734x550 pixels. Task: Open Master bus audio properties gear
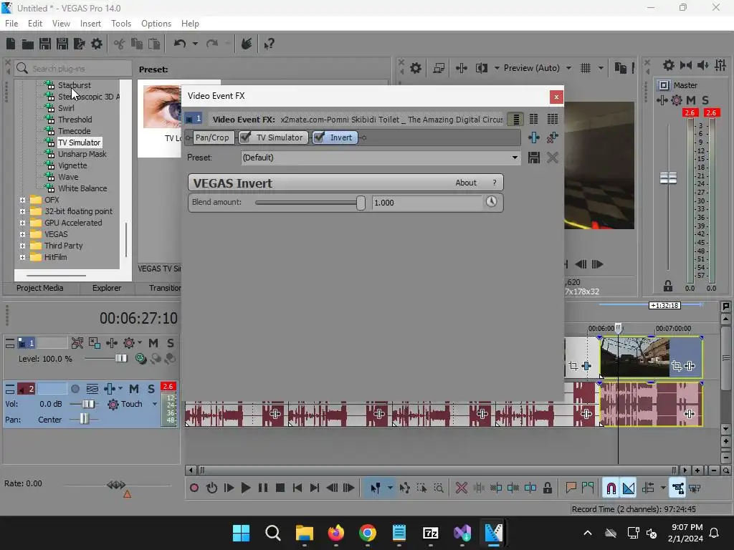point(669,65)
